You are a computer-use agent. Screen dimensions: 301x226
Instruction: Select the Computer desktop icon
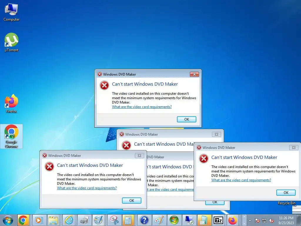coord(11,12)
